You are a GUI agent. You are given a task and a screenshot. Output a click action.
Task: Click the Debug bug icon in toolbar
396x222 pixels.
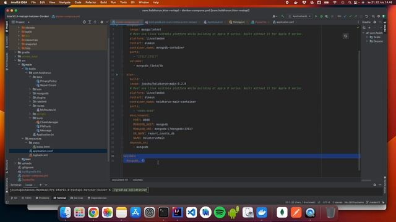(322, 17)
